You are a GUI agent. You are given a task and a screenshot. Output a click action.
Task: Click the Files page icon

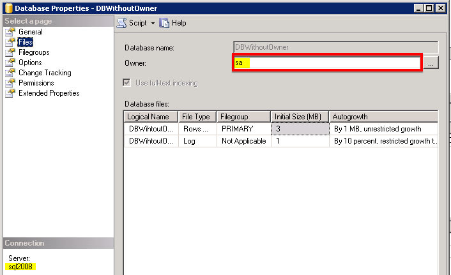click(10, 42)
